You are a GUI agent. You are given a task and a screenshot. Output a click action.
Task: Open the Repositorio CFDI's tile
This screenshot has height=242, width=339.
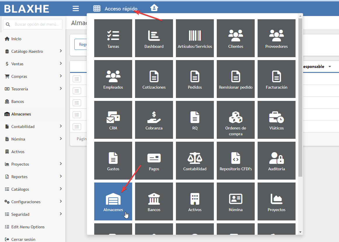pos(236,161)
